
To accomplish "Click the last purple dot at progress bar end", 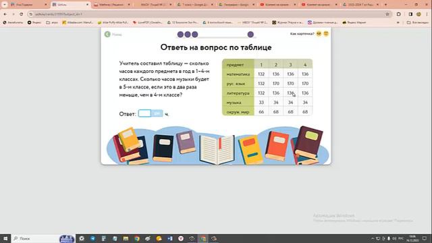I will 250,34.
